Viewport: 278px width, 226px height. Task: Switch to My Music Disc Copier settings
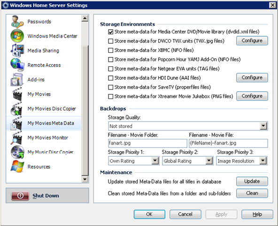44,152
